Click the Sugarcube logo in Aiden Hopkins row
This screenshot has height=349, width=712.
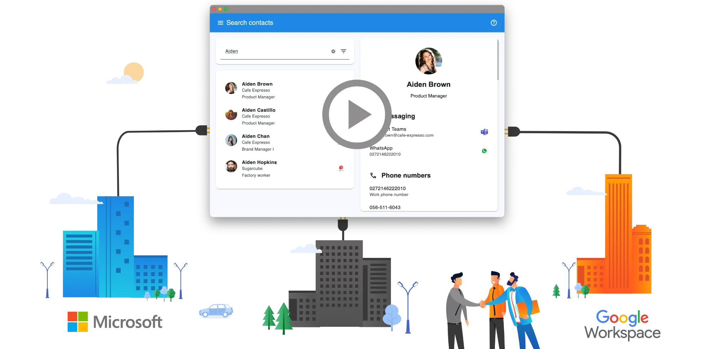coord(341,168)
